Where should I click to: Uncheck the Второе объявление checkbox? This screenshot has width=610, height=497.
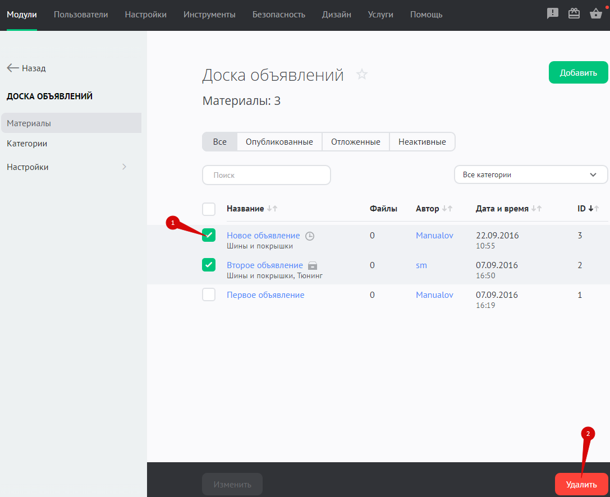tap(209, 265)
